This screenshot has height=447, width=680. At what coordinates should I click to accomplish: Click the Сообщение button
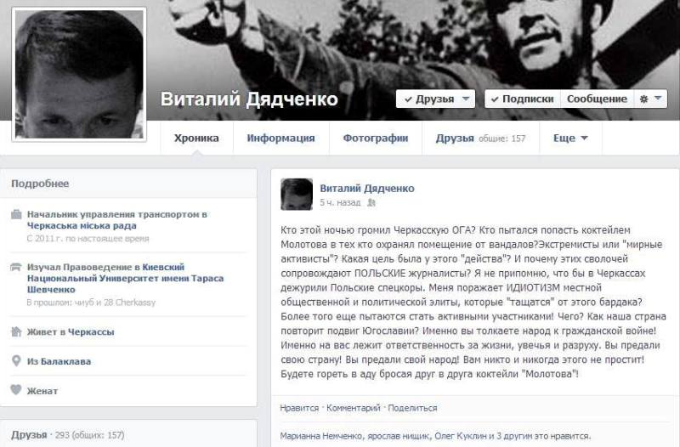click(x=597, y=99)
